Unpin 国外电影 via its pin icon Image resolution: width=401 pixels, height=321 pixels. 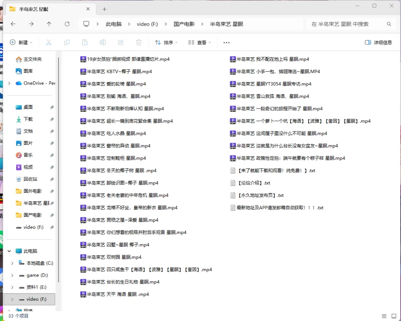(x=52, y=191)
